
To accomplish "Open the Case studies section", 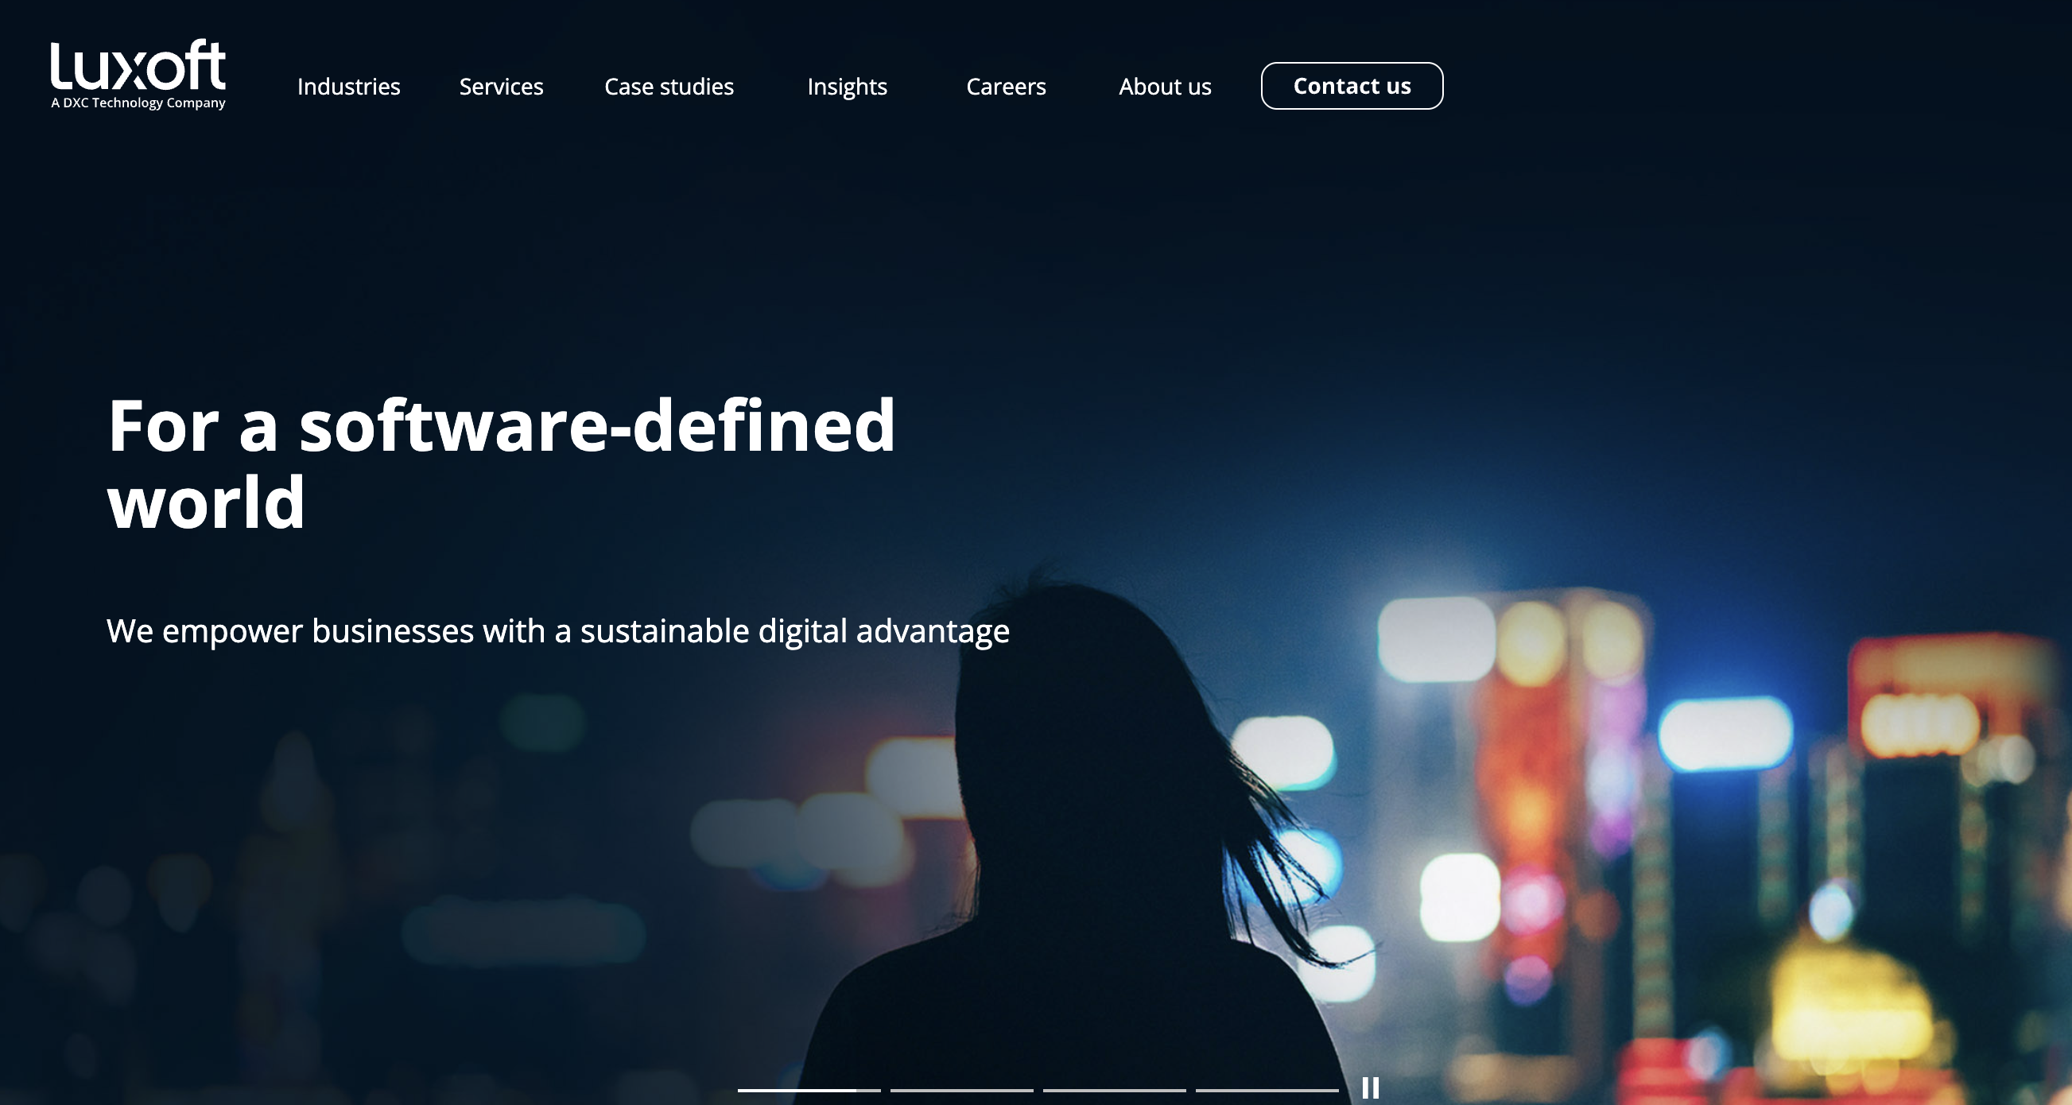I will [x=668, y=87].
